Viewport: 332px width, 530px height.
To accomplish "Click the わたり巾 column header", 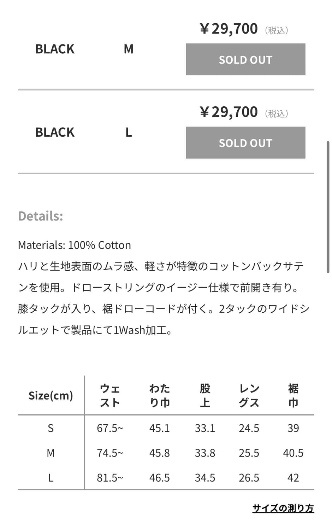I will [x=159, y=395].
